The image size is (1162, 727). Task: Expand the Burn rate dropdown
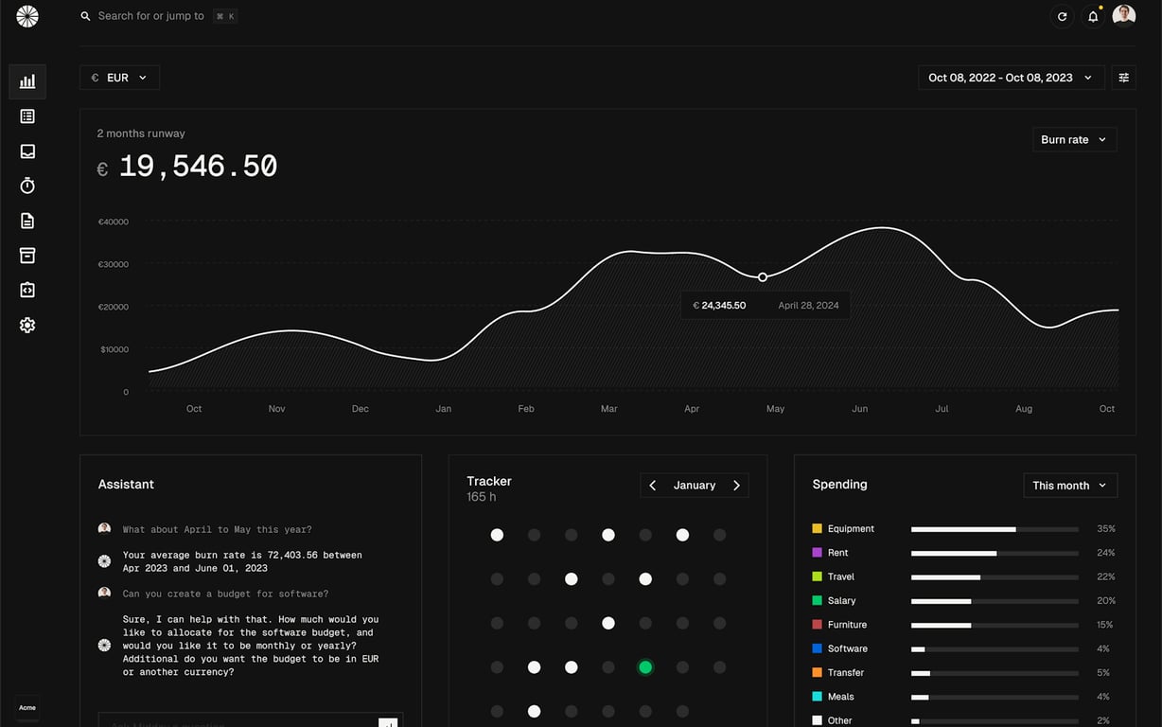click(1074, 139)
